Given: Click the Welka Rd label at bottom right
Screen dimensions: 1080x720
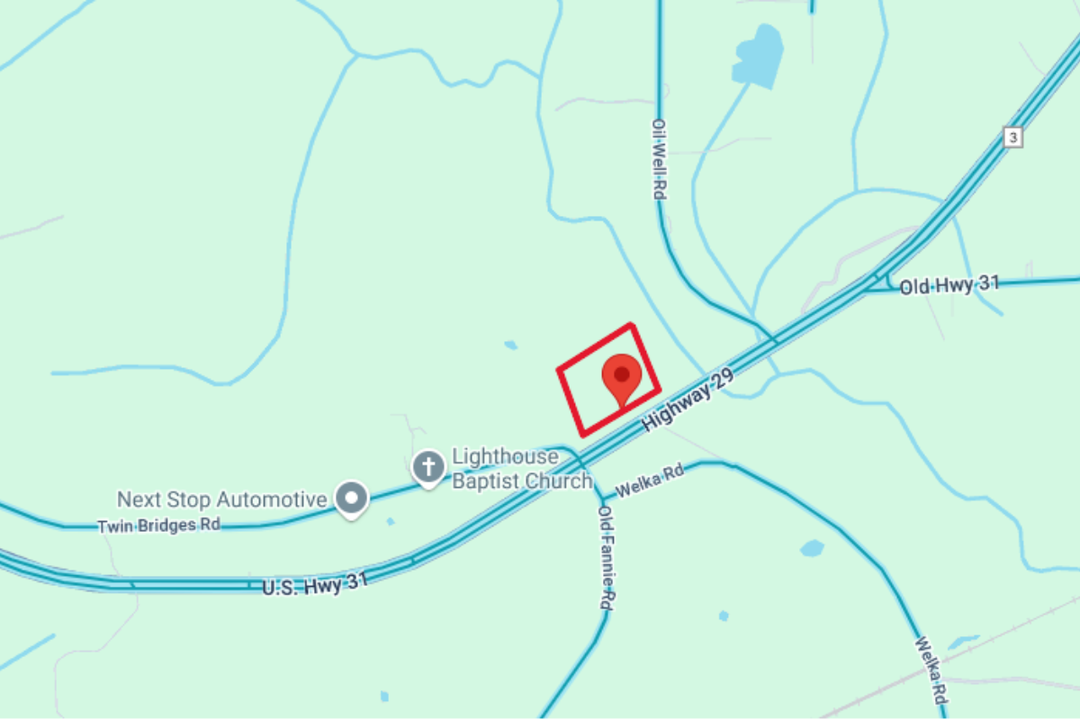Looking at the screenshot, I should [931, 671].
